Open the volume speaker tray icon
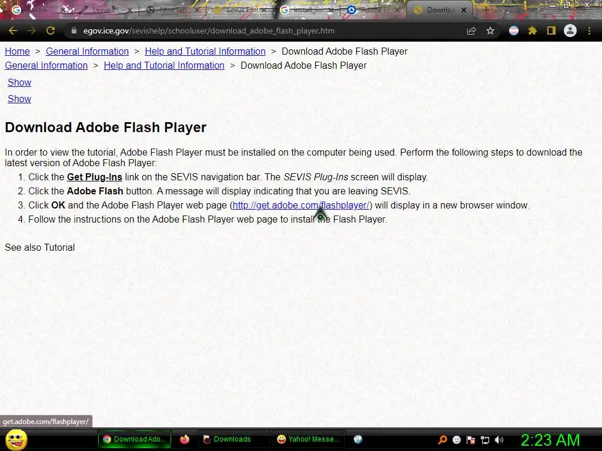Image resolution: width=602 pixels, height=451 pixels. click(x=499, y=440)
